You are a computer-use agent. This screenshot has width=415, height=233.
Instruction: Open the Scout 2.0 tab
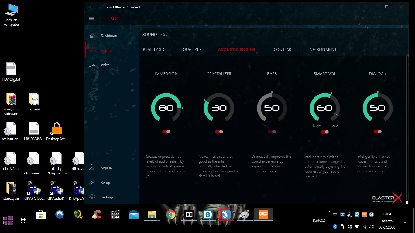(x=281, y=49)
